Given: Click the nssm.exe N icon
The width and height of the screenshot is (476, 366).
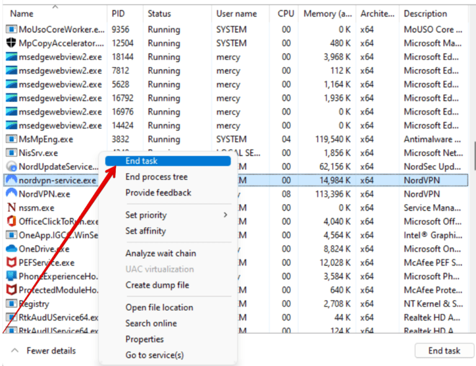Looking at the screenshot, I should point(11,207).
